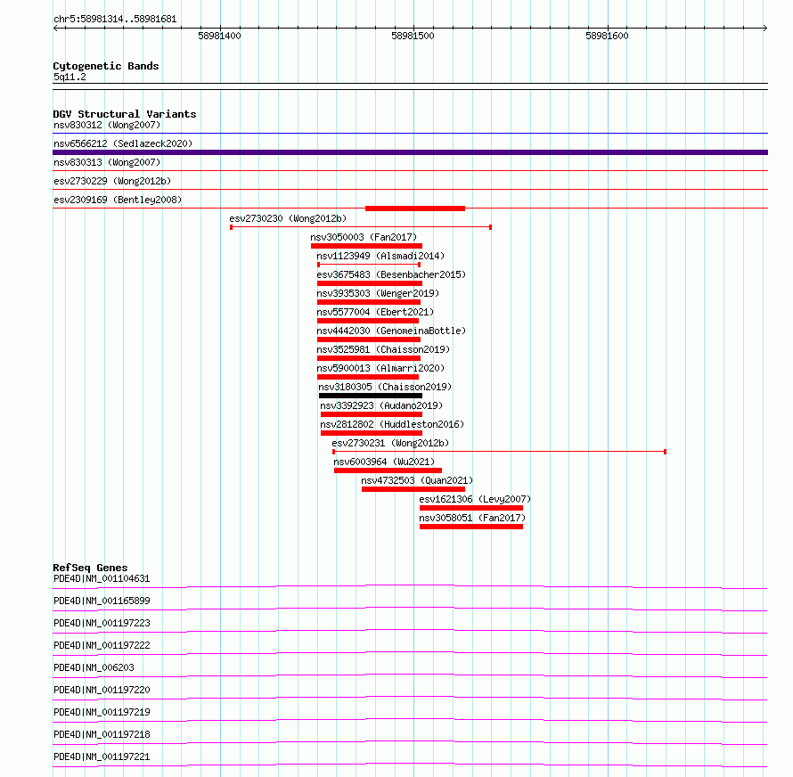Select the Cytogenetic Bands track title
793x777 pixels.
click(x=106, y=66)
